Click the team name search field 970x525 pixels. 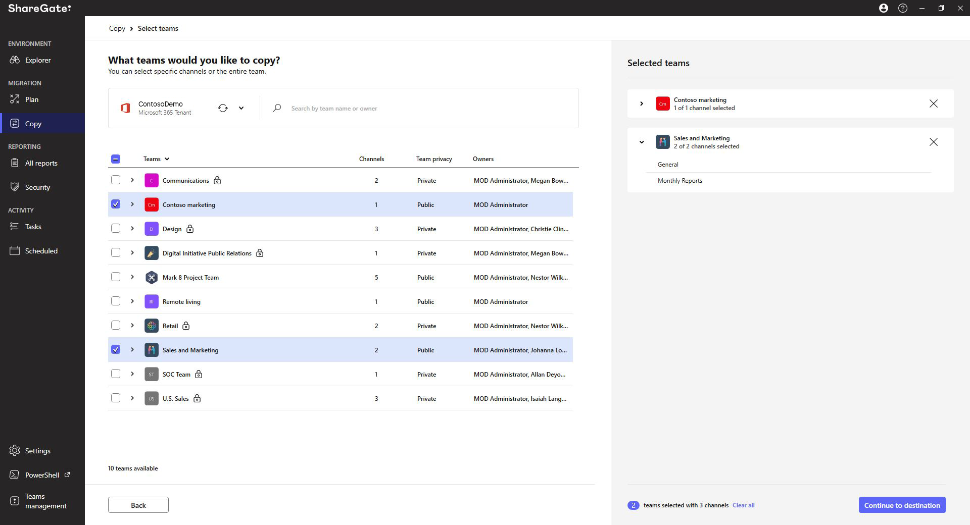click(x=424, y=108)
